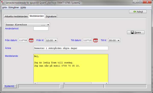Click the Användarkod label
The width and height of the screenshot is (153, 93).
click(12, 29)
